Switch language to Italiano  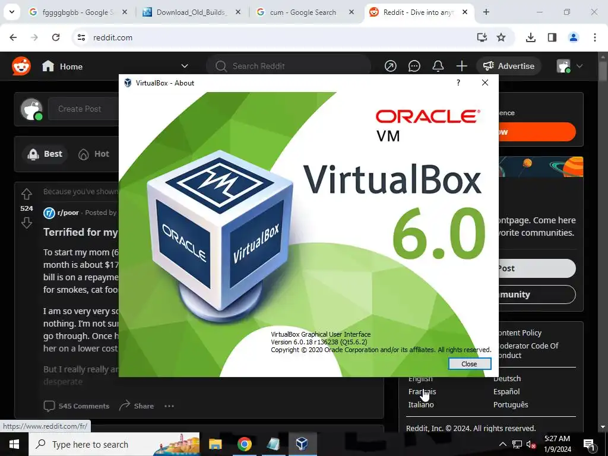(421, 404)
